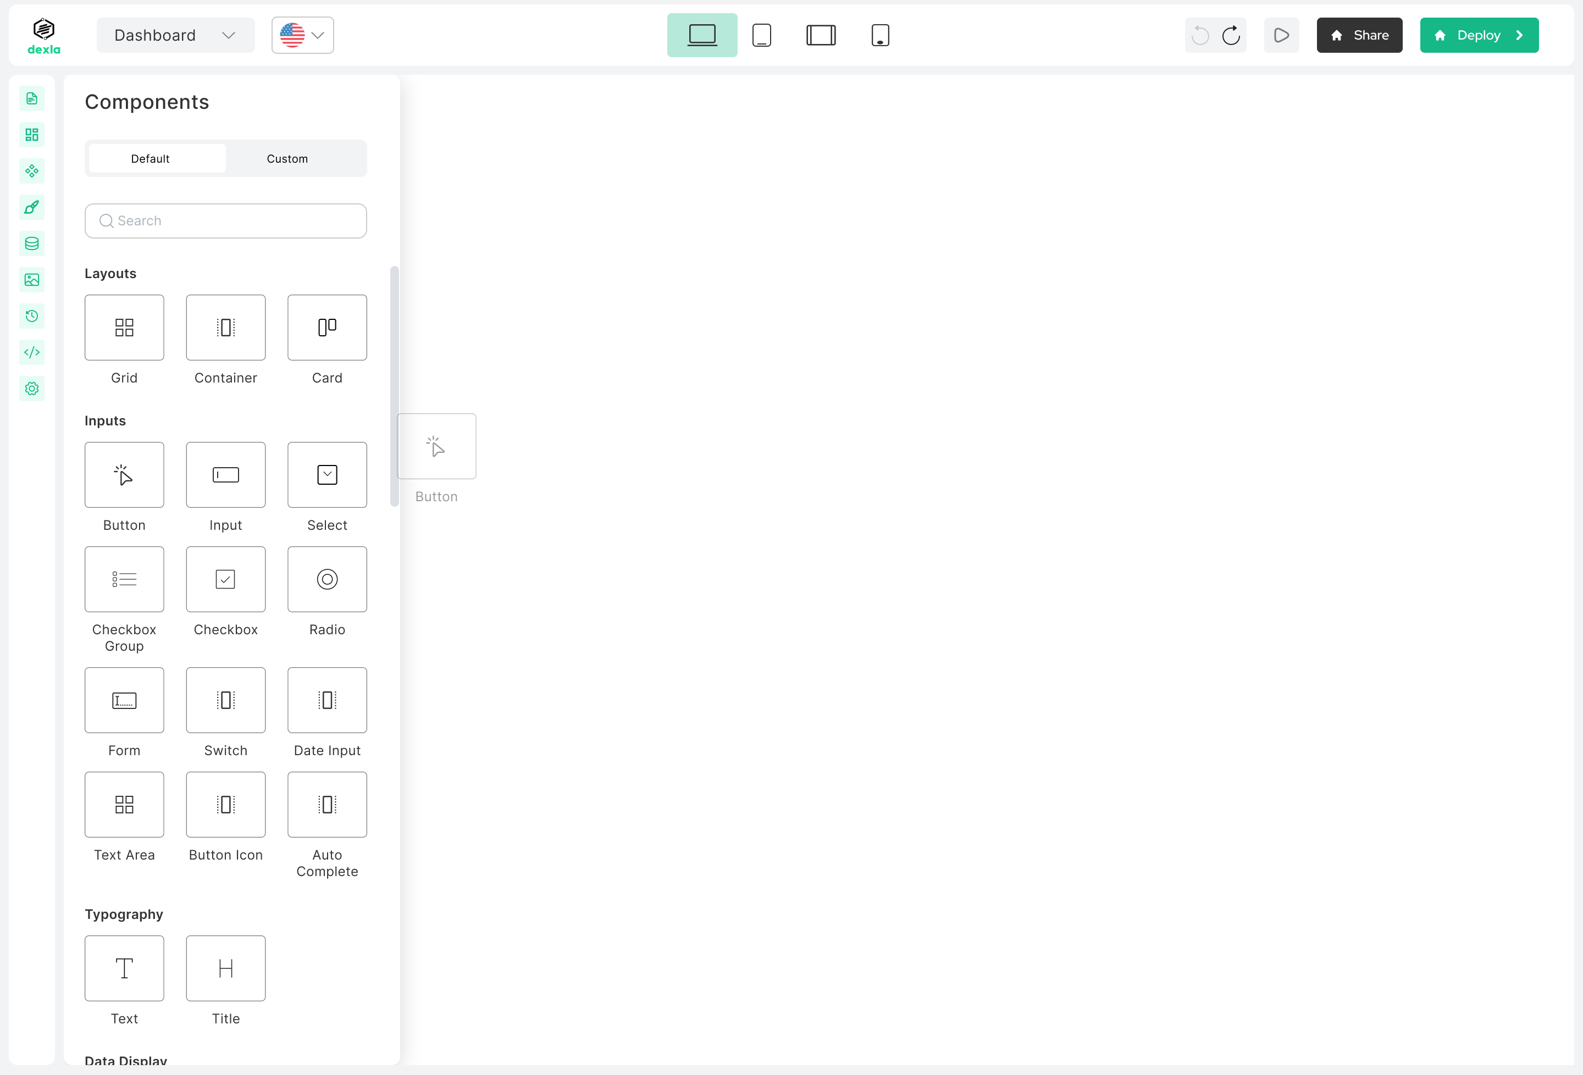This screenshot has width=1583, height=1075.
Task: Open the components icon in left sidebar
Action: pos(32,171)
